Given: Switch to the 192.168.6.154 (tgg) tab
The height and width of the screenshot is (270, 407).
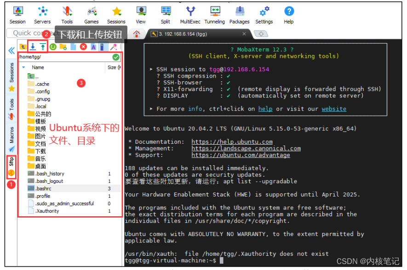Looking at the screenshot, I should click(183, 34).
